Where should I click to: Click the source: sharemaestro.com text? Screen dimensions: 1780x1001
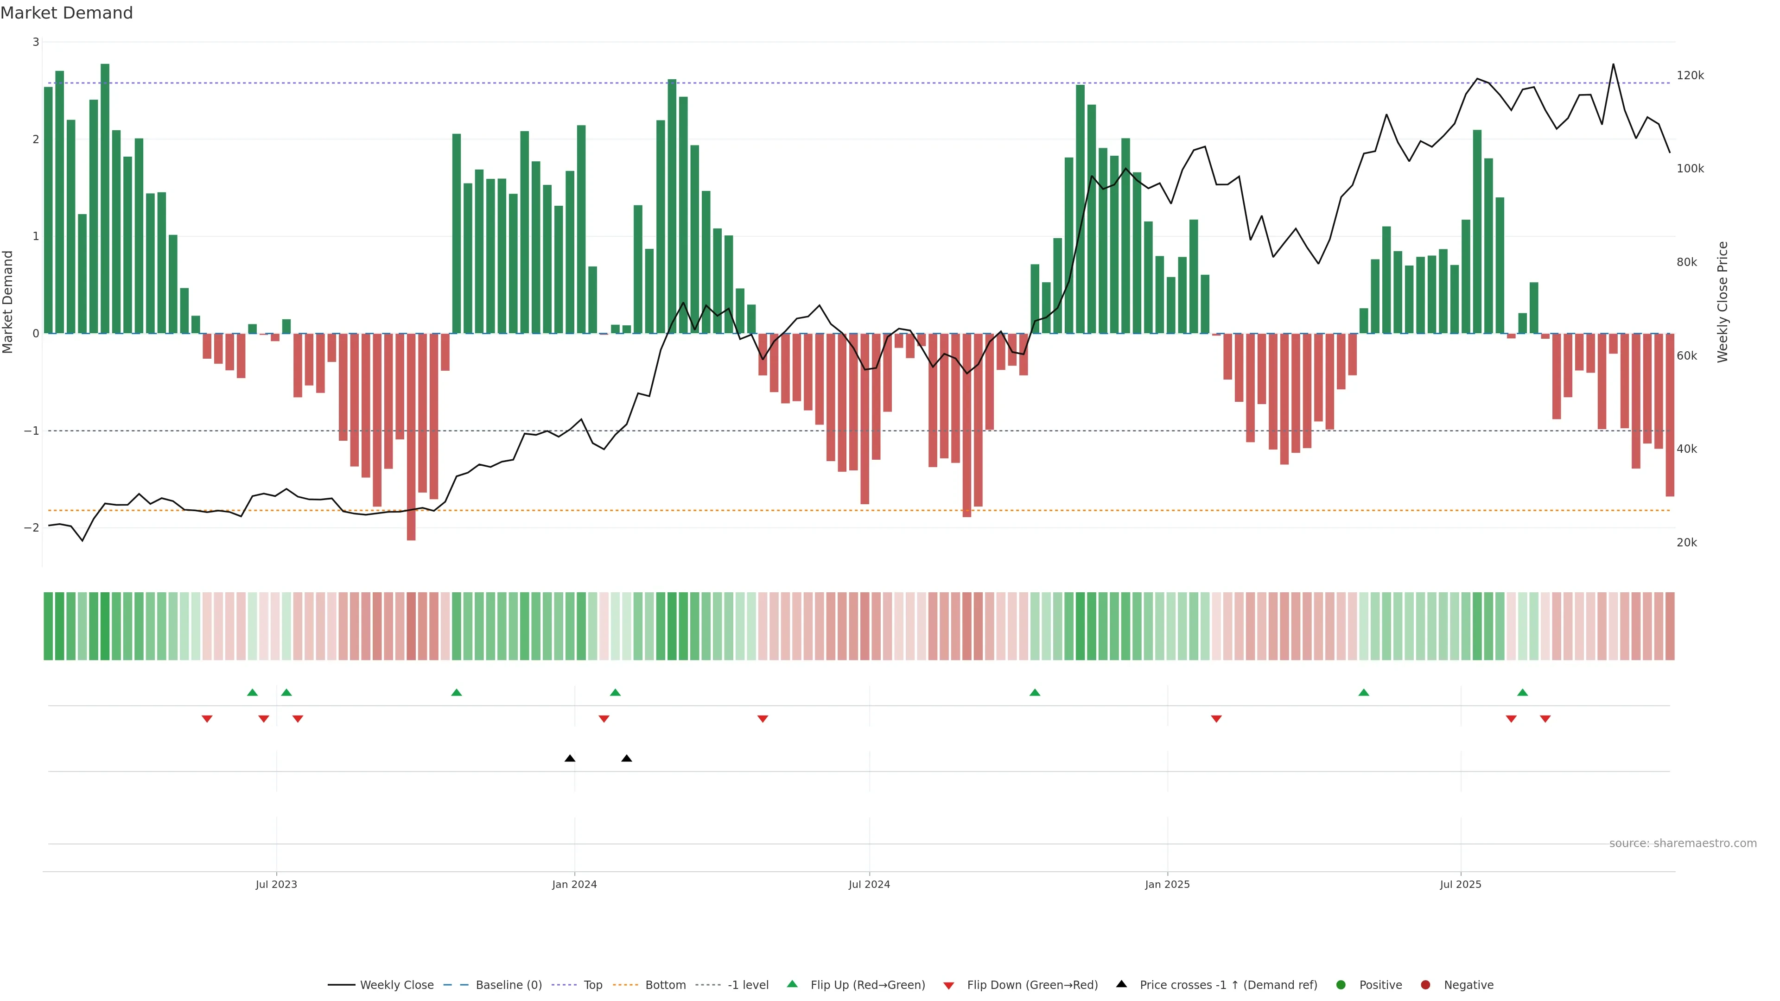pos(1683,843)
